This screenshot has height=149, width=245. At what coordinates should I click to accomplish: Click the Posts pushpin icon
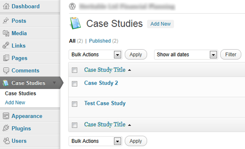[6, 21]
